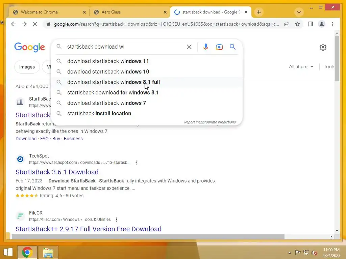Screen dimensions: 346x259
Task: Click the browser forward arrow
Action: pyautogui.click(x=24, y=24)
